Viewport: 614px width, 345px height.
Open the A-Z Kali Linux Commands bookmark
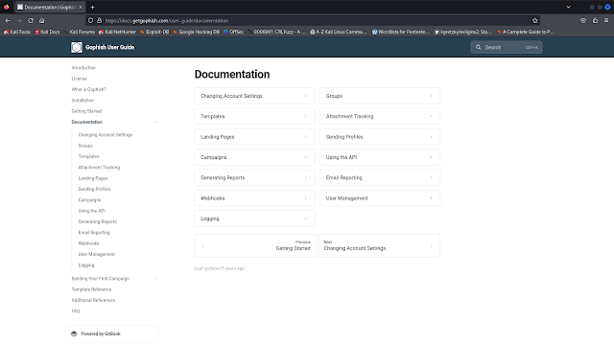pos(339,32)
